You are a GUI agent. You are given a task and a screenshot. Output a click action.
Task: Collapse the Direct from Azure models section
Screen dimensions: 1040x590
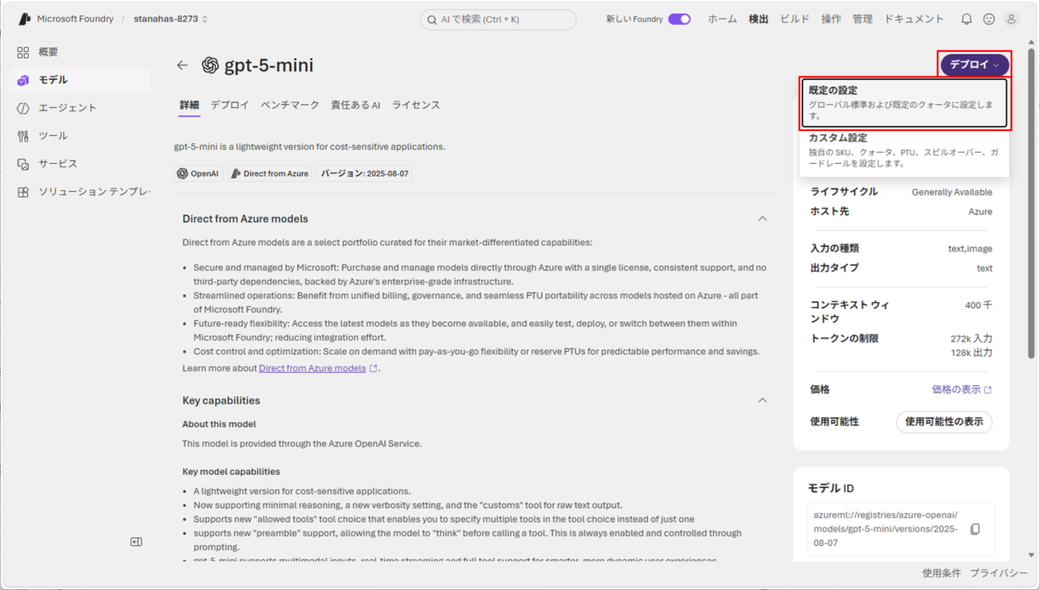tap(762, 219)
